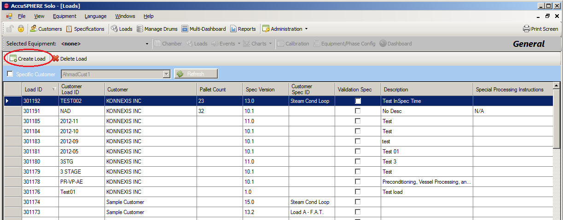Open Reports from the toolbar
This screenshot has width=563, height=220.
point(233,29)
